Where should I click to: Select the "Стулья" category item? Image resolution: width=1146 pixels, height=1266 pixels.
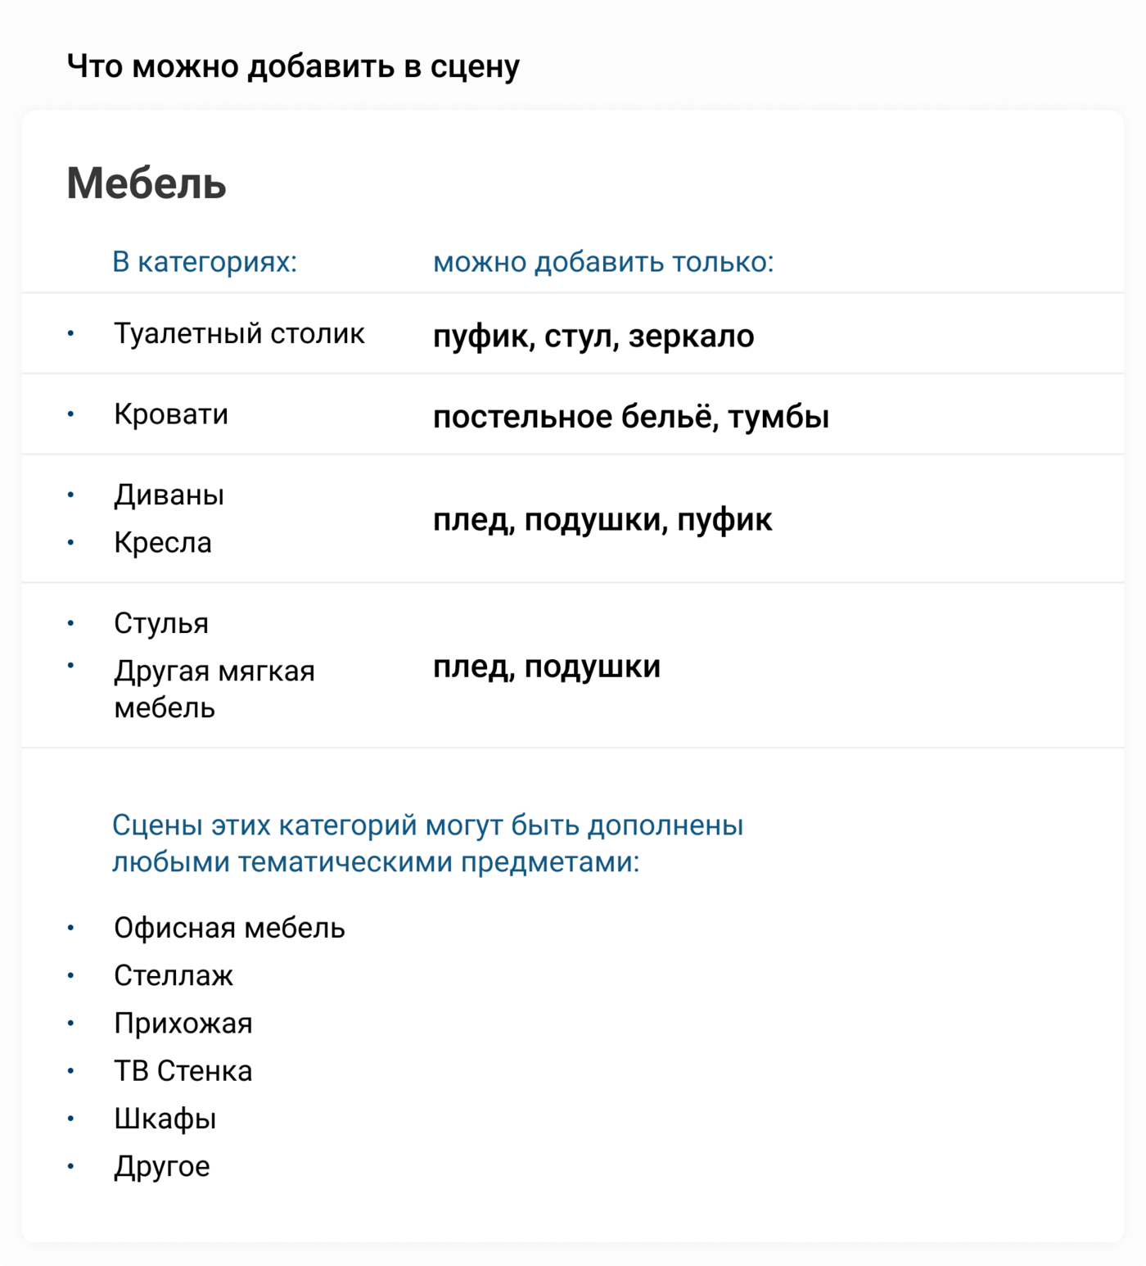coord(161,623)
